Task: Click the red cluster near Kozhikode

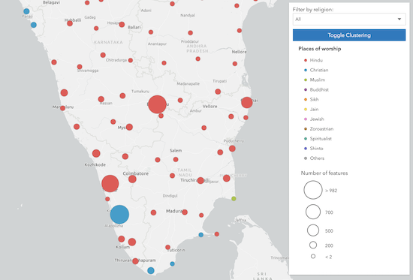Action: 96,153
